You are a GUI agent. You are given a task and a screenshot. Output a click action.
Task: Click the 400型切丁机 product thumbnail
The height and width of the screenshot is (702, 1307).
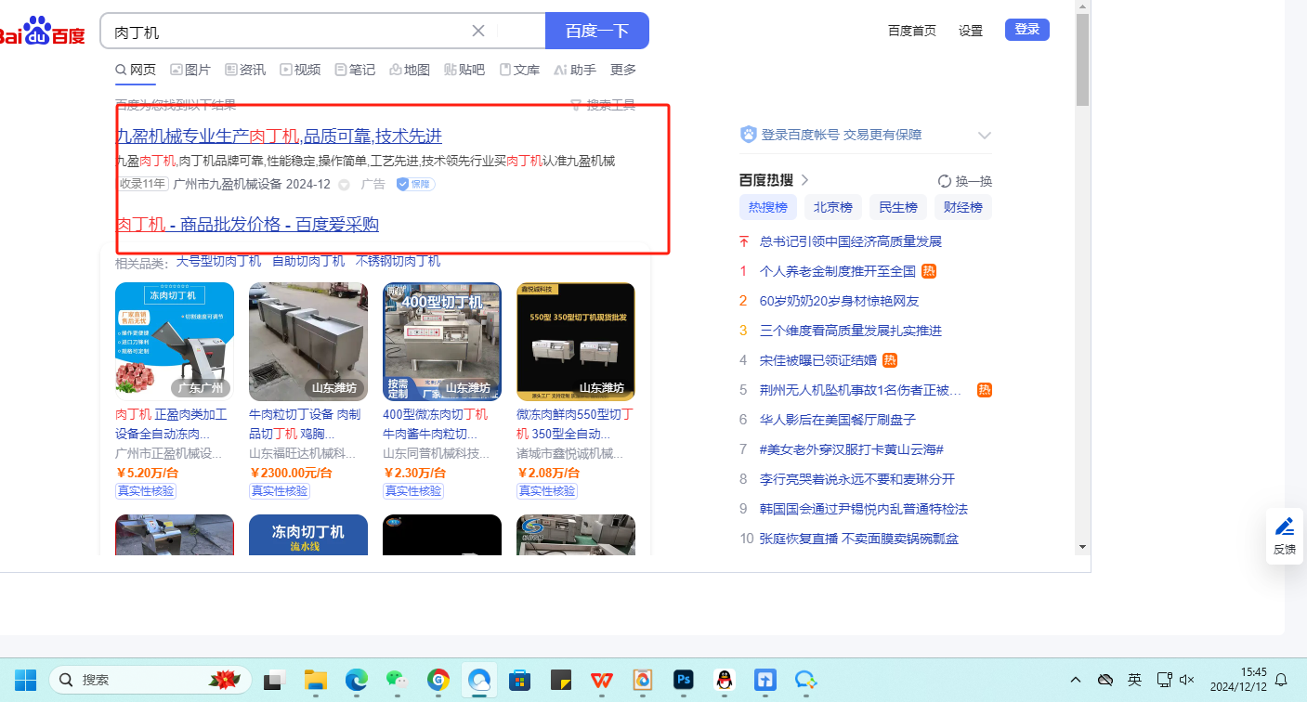pos(442,342)
